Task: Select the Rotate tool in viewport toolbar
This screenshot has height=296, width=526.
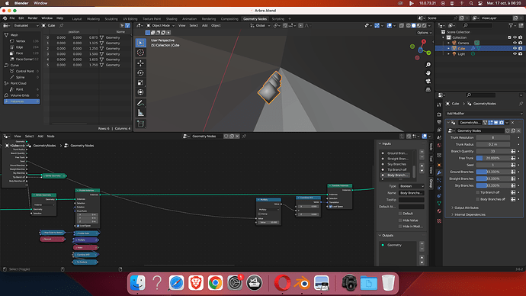Action: point(140,72)
